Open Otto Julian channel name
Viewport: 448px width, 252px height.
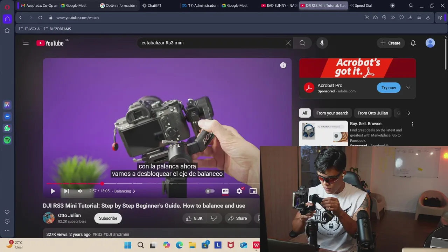[69, 215]
